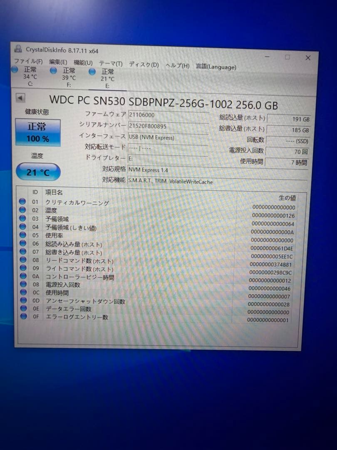Close the CrystalDiskInfo window
Image resolution: width=337 pixels, height=450 pixels.
[308, 57]
